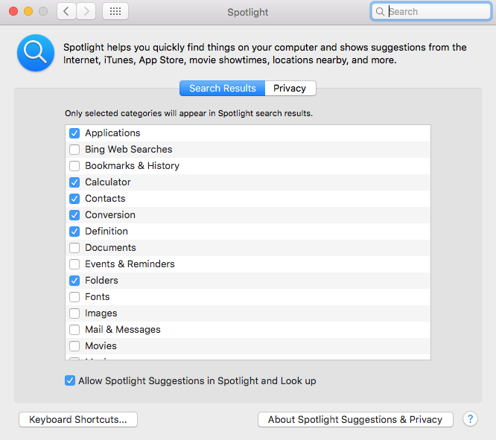496x440 pixels.
Task: Click the Bing Web Searches label
Action: click(x=128, y=150)
